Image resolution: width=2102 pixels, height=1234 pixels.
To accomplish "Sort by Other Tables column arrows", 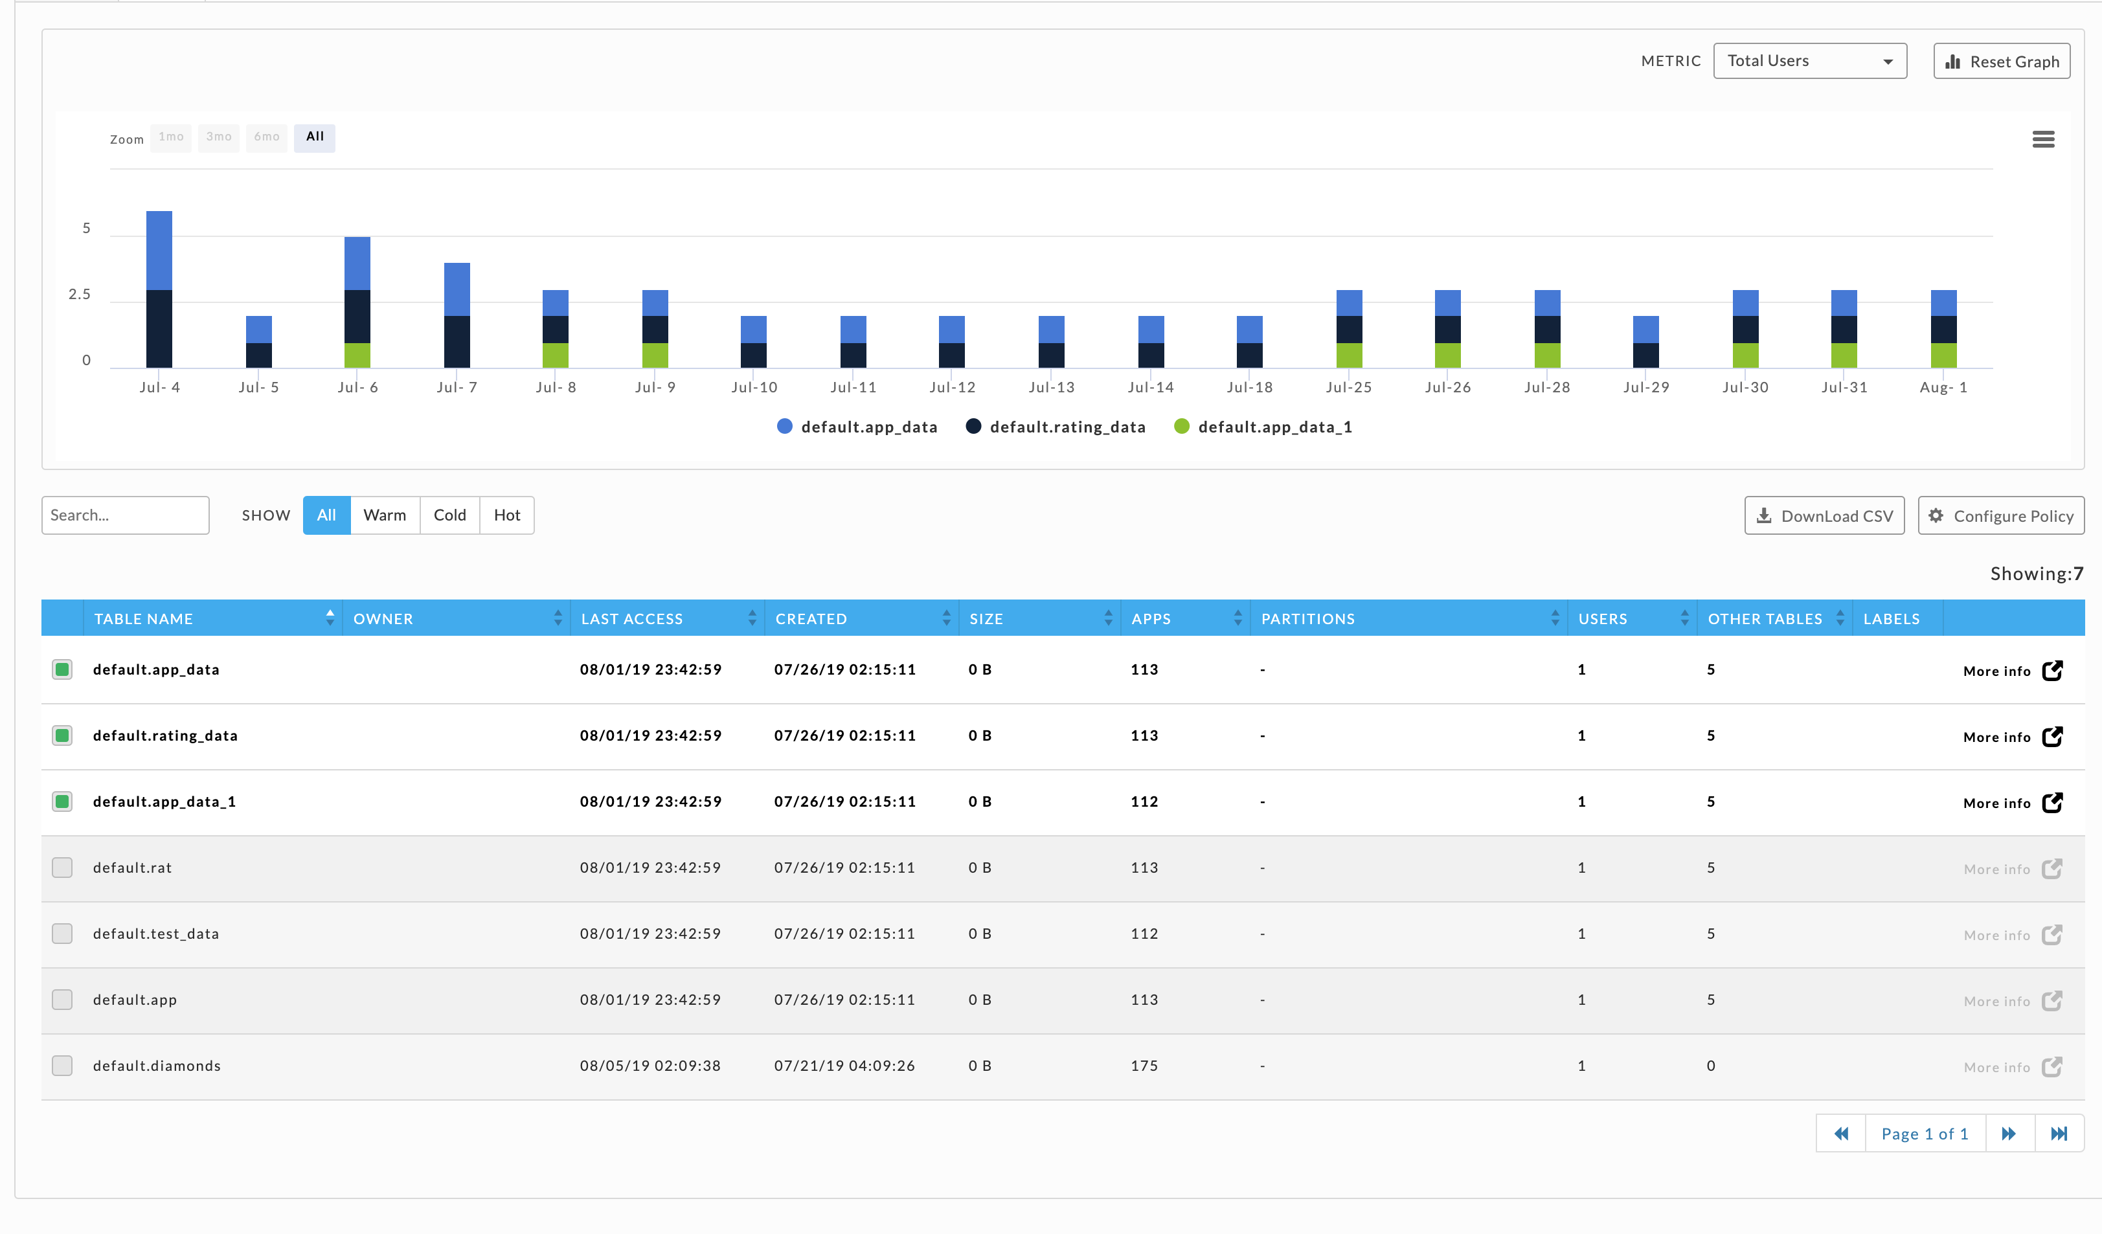I will click(x=1840, y=618).
